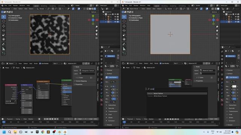
Task: Expand Subsurface section in right properties panel
Action: (232, 105)
